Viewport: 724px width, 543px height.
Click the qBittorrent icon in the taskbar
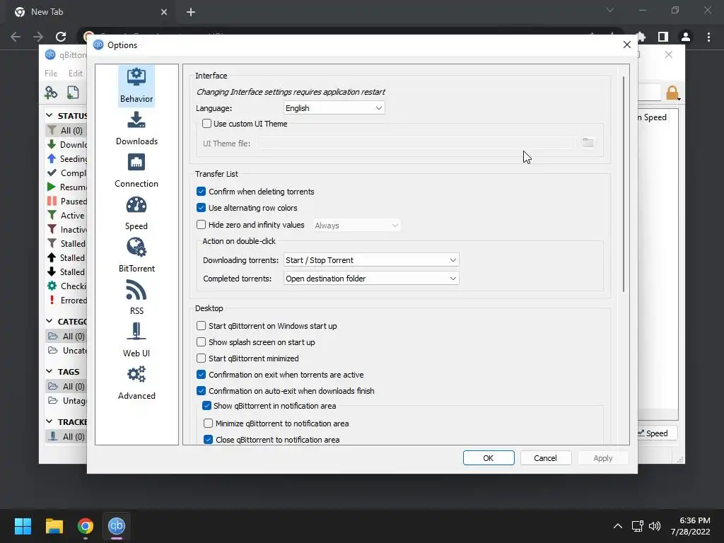click(x=117, y=526)
